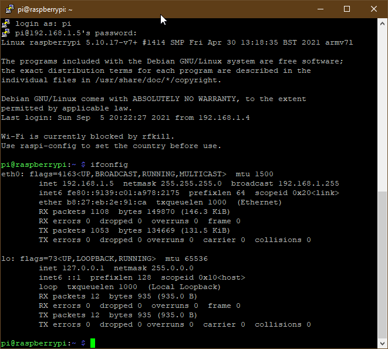Click the kernel version '5.10.17-v7+' text
Viewport: 388px width, 349px height.
(x=112, y=43)
